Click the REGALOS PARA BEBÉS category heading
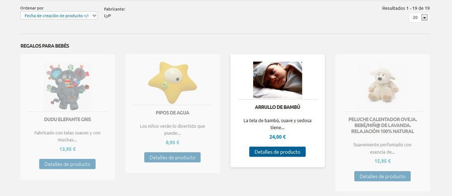 click(x=45, y=46)
